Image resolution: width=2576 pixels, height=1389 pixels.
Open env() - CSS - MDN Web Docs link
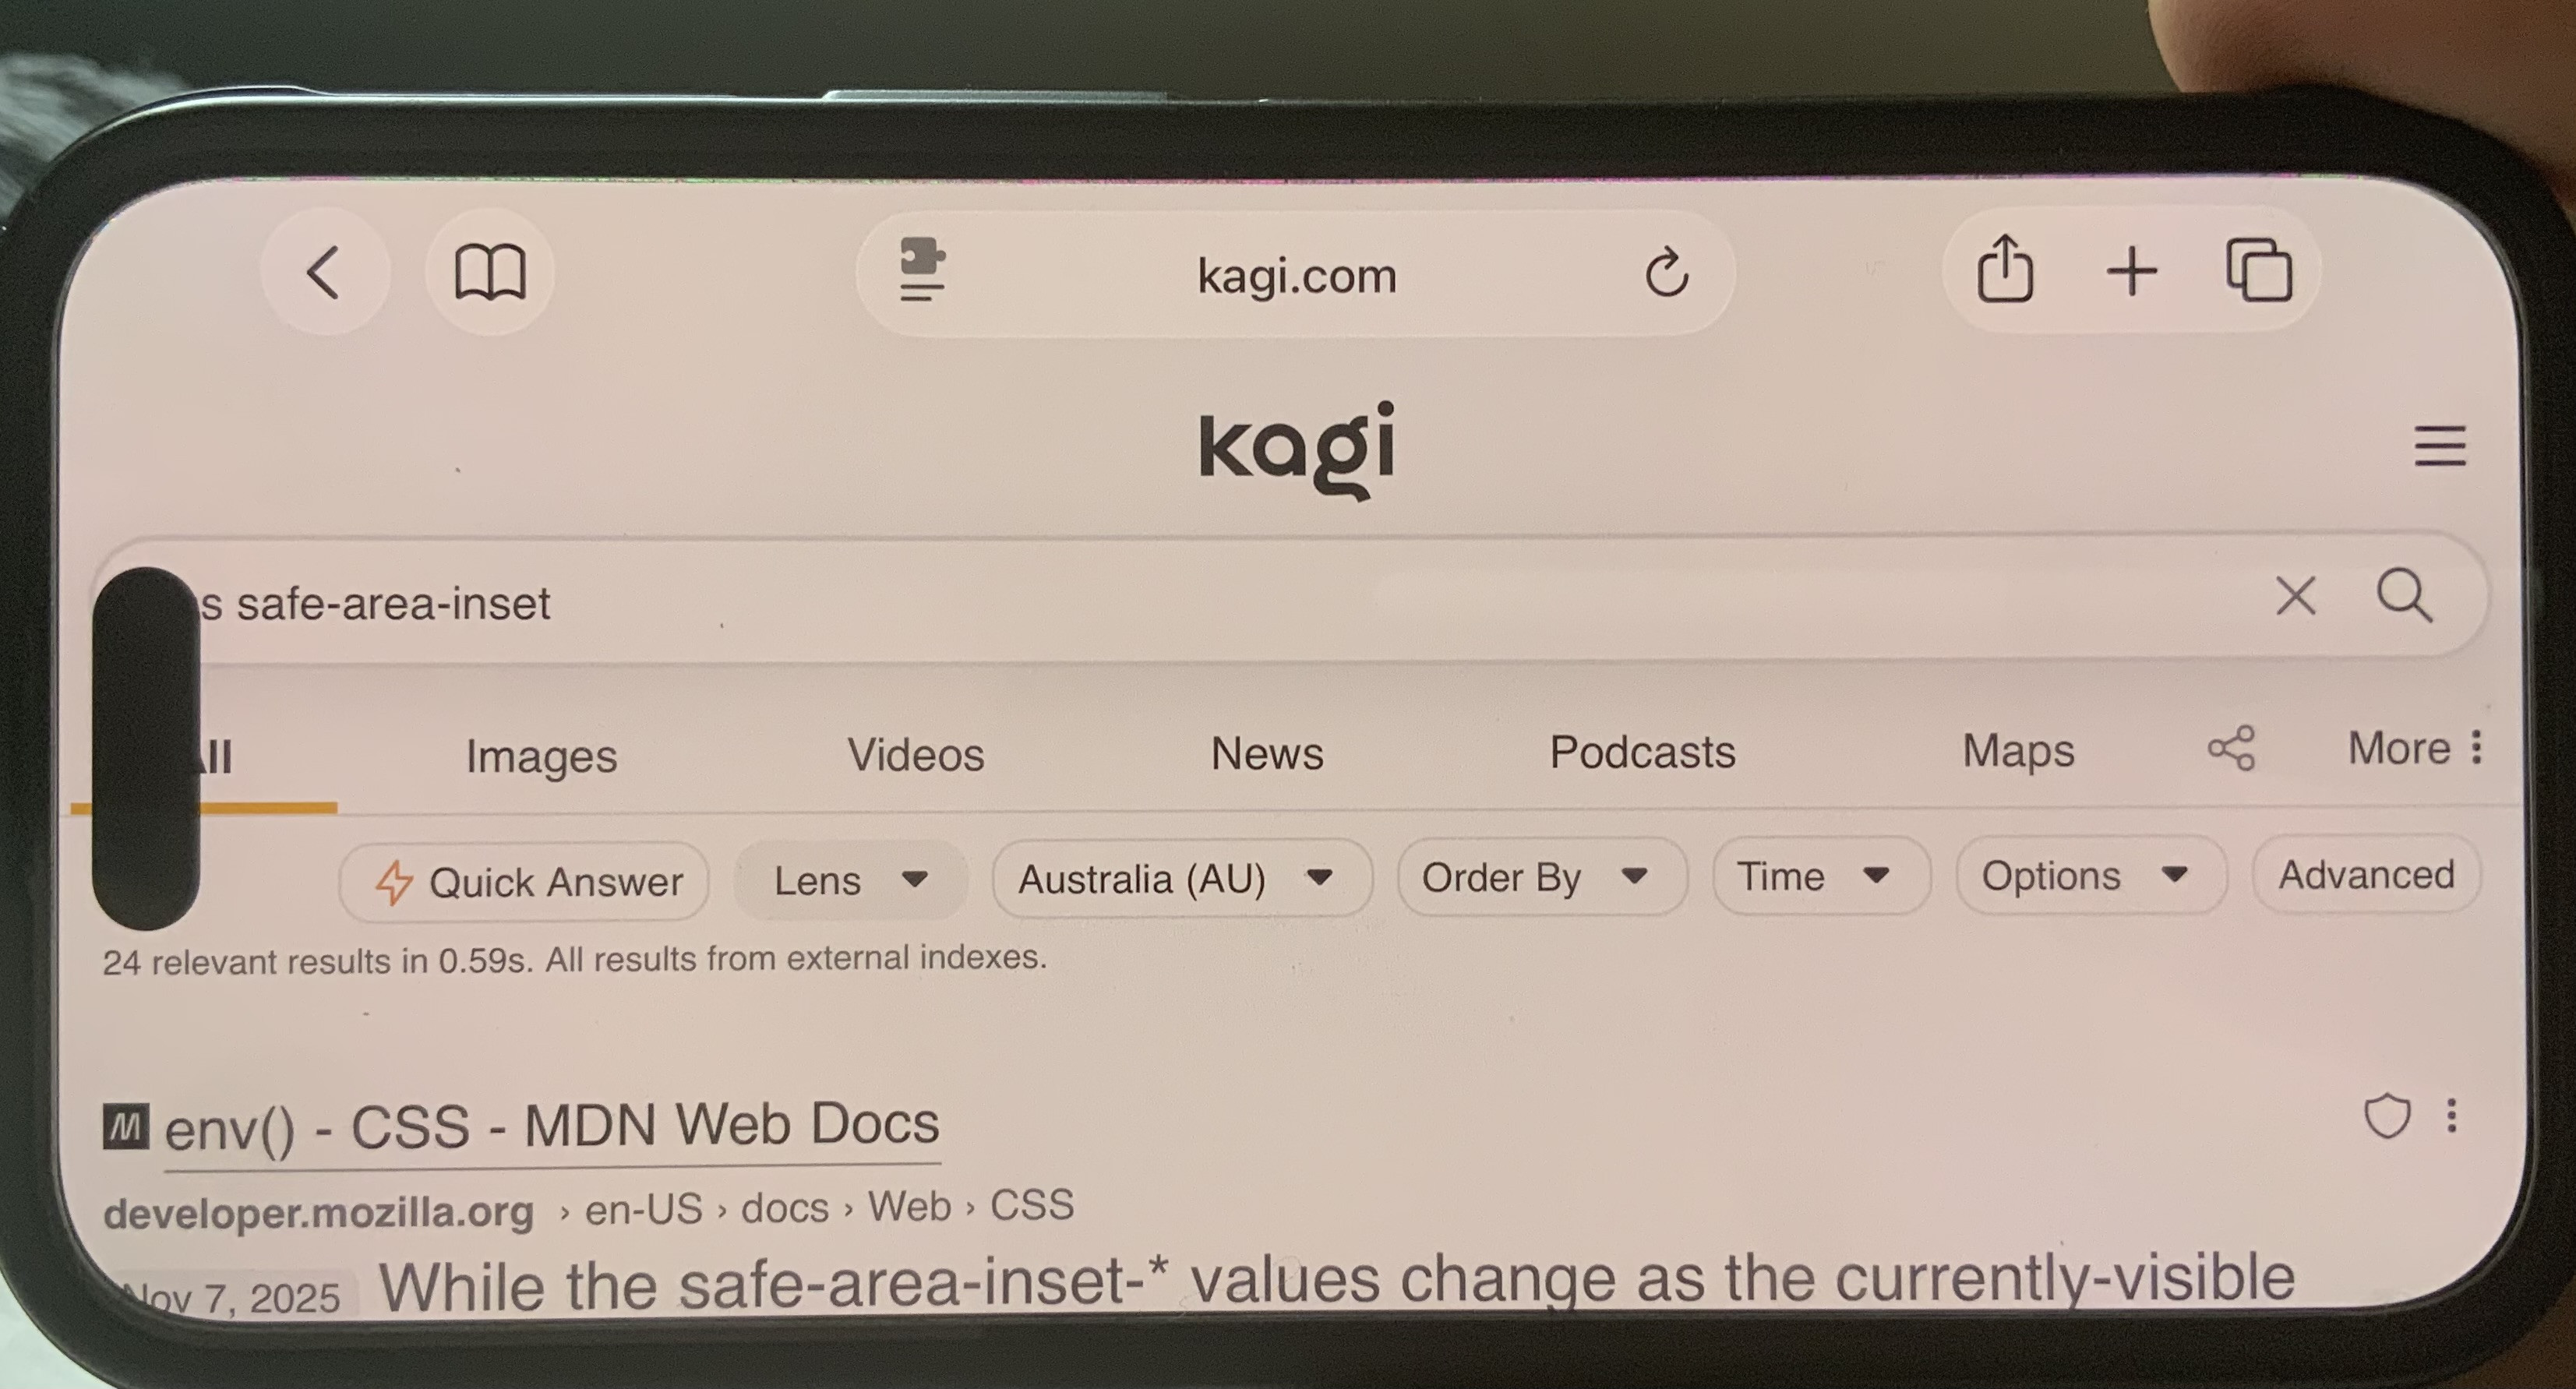pos(552,1126)
